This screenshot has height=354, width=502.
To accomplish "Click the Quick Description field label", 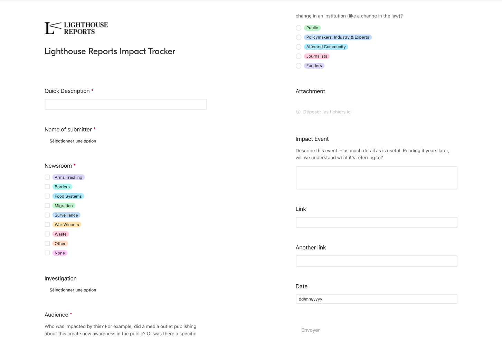I will pyautogui.click(x=67, y=91).
